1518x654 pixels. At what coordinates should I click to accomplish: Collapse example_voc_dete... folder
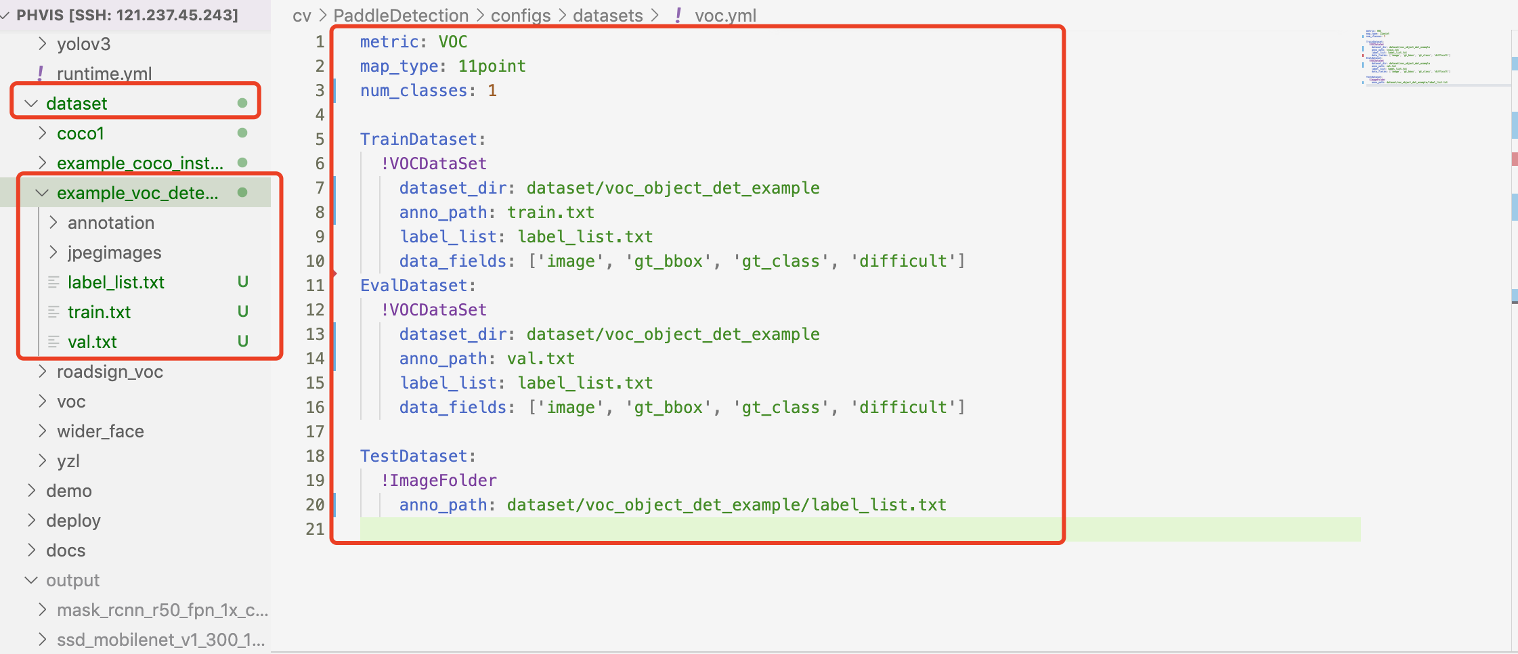[x=42, y=193]
